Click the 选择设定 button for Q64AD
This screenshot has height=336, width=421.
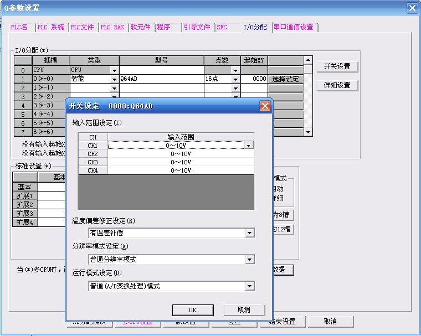285,79
